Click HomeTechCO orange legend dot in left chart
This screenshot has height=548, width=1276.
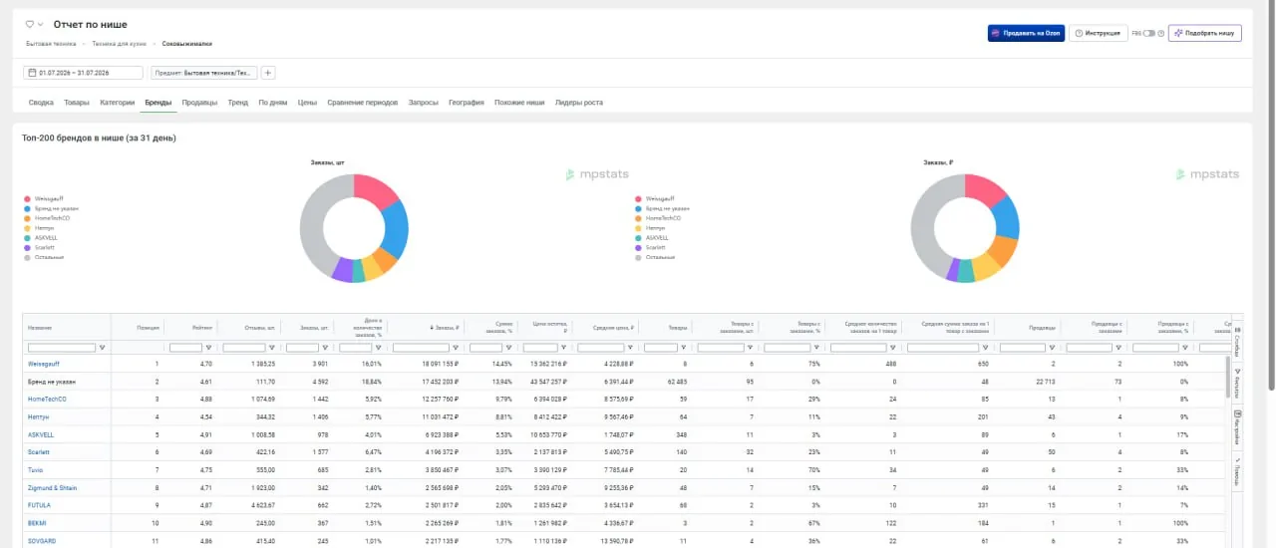click(x=27, y=217)
